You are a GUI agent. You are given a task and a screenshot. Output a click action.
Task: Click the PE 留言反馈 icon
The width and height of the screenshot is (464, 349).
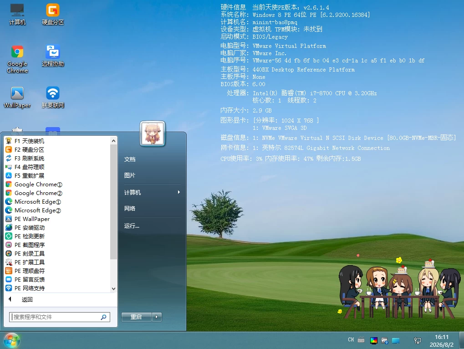(9, 279)
